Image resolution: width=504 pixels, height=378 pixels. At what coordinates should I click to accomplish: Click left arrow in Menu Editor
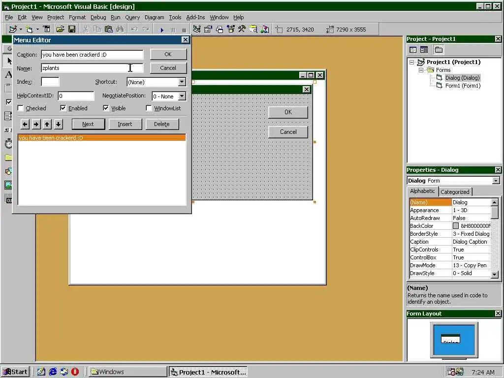pyautogui.click(x=25, y=124)
